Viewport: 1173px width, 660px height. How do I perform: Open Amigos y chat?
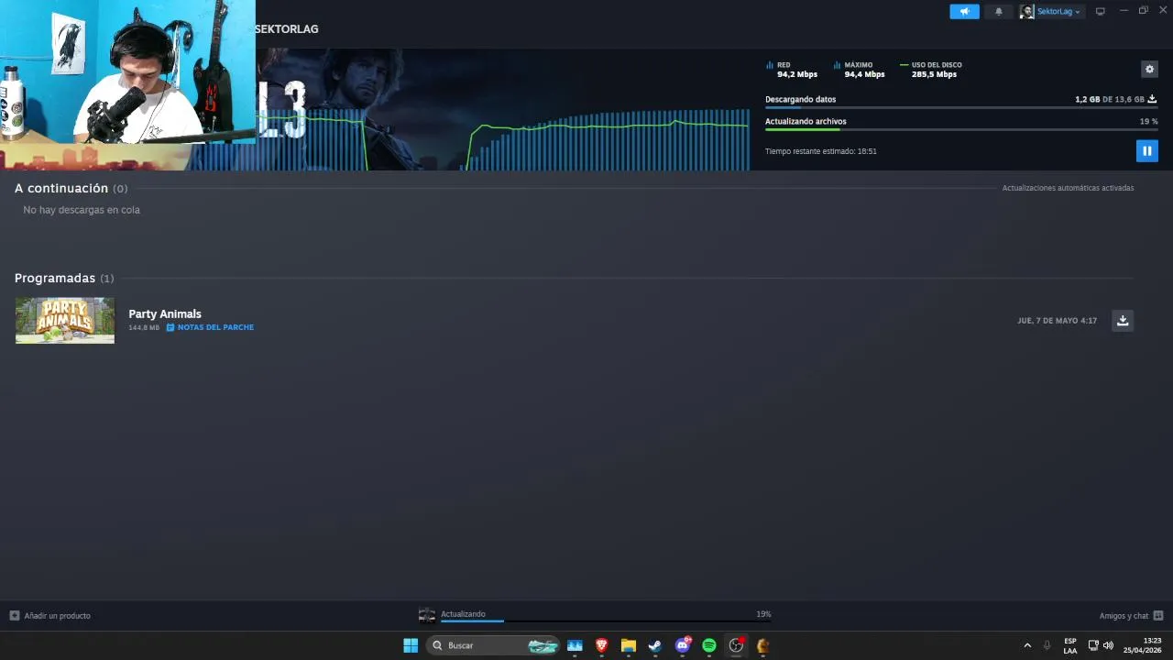[1124, 616]
